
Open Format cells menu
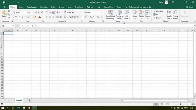click(147, 15)
